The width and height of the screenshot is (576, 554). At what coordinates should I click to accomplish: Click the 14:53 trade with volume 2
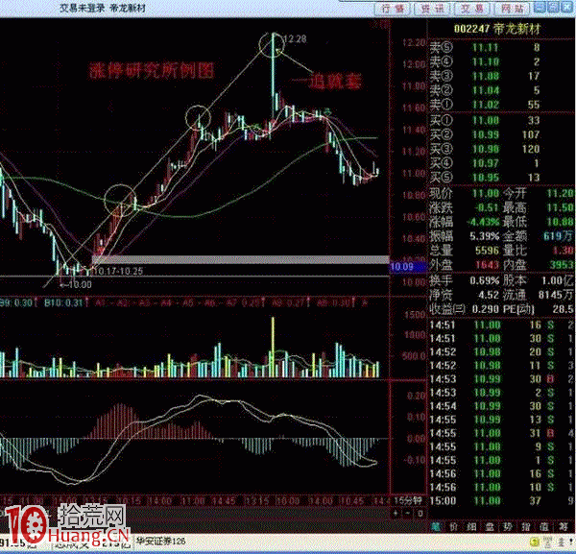tap(502, 393)
